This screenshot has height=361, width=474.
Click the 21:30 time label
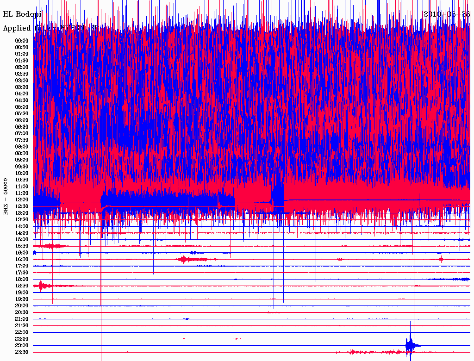click(22, 326)
